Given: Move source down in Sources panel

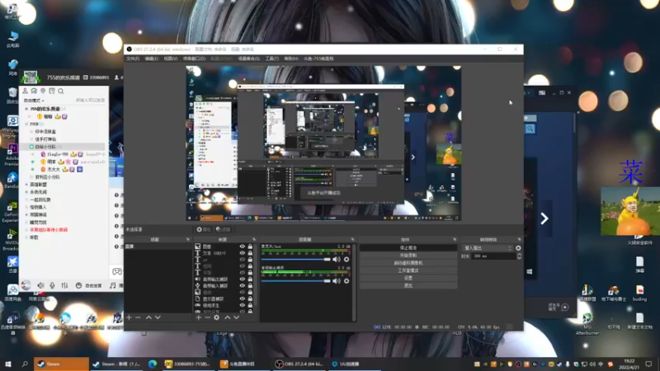Looking at the screenshot, I should pyautogui.click(x=237, y=317).
